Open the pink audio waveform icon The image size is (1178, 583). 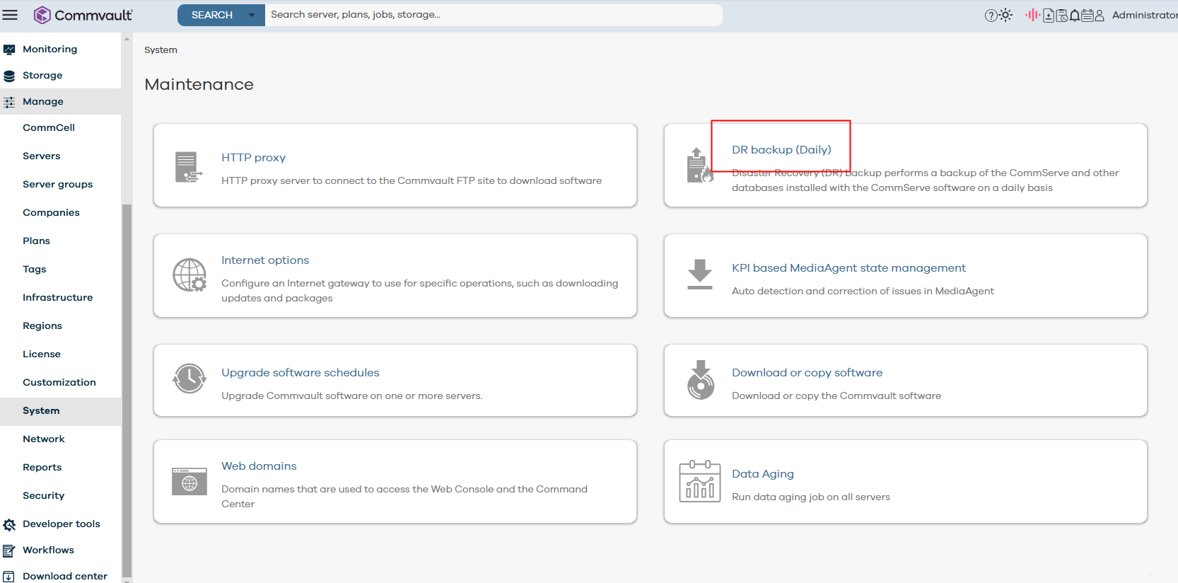(x=1032, y=15)
